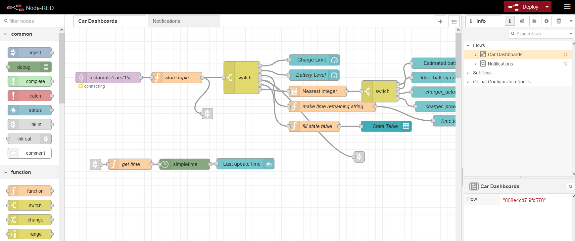The image size is (575, 241).
Task: Open the Deploy options dropdown arrow
Action: point(547,7)
